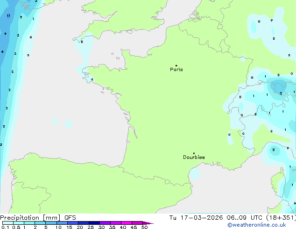Pick the palest 0.1–0.5 mm legend swatch

tap(8, 223)
